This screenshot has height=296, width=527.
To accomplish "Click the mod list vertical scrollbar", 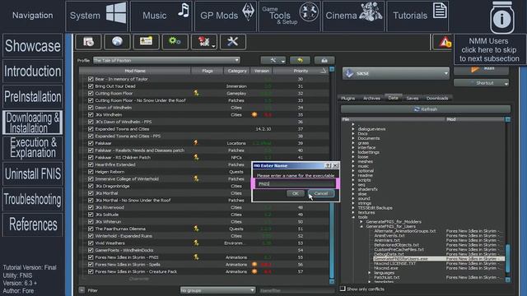I will tap(332, 174).
